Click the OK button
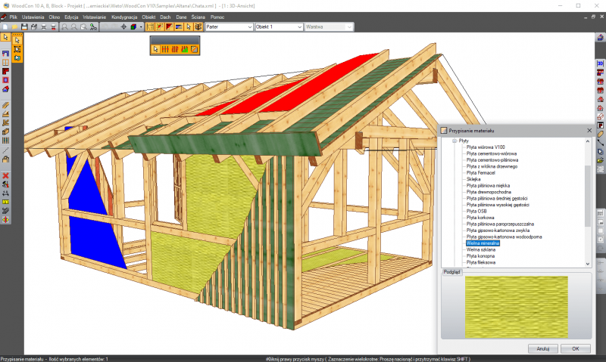Image resolution: width=606 pixels, height=362 pixels. 575,348
